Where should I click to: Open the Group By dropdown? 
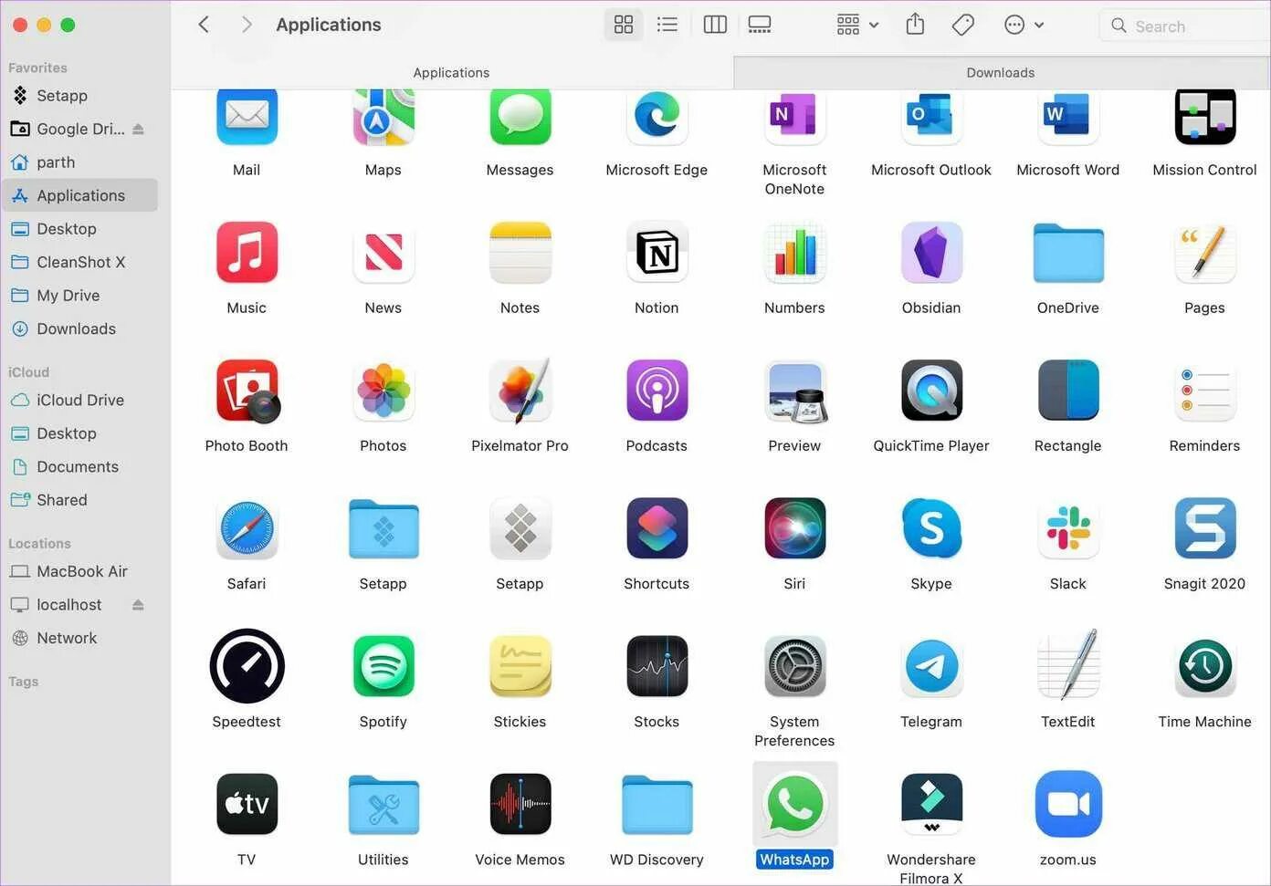pos(857,25)
